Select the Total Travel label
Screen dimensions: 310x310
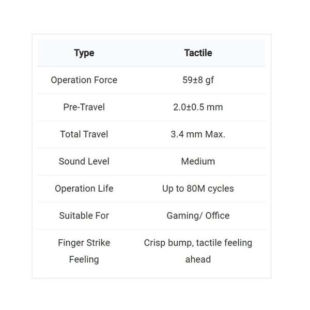pos(84,134)
